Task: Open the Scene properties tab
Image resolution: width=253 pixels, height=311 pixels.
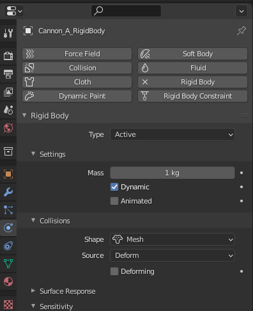Action: [x=8, y=110]
